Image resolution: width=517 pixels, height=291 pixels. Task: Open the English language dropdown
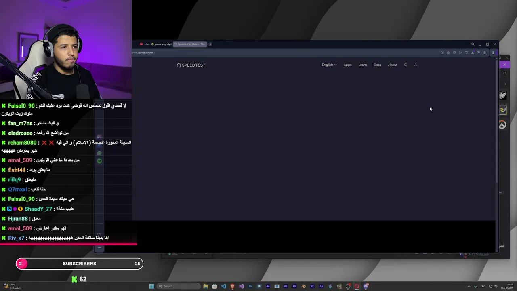tap(329, 65)
